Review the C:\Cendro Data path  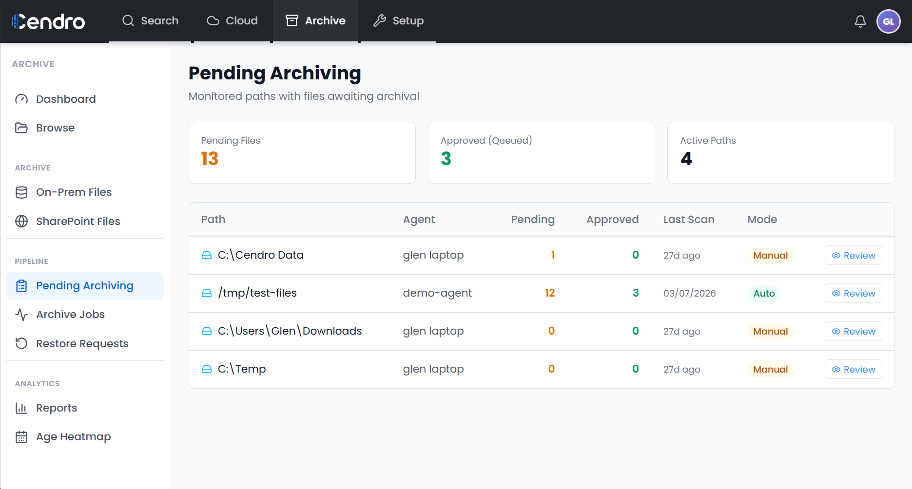pos(853,255)
